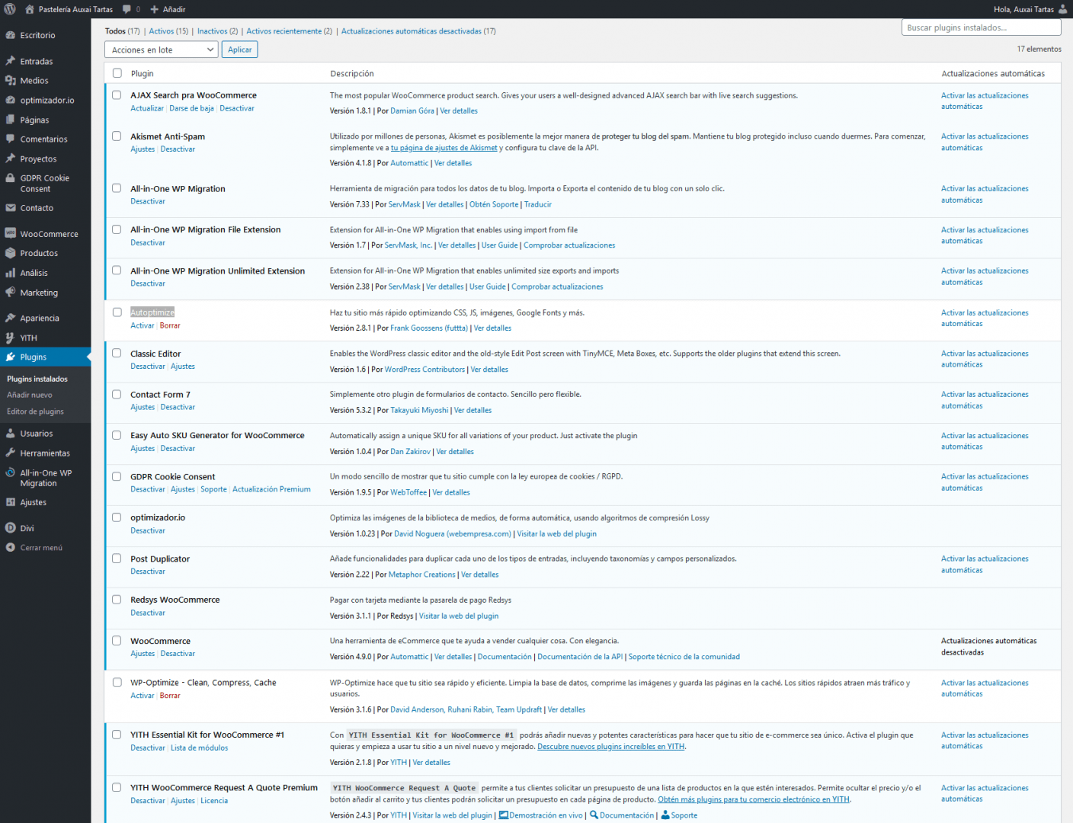Collapse the sidebar with Cerrar menú icon

tap(10, 547)
